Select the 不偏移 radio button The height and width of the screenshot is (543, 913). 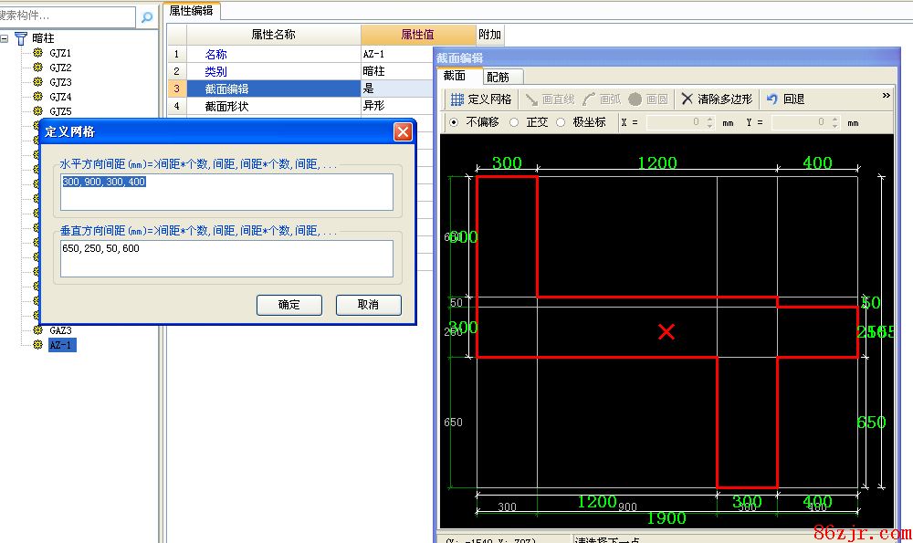[454, 122]
